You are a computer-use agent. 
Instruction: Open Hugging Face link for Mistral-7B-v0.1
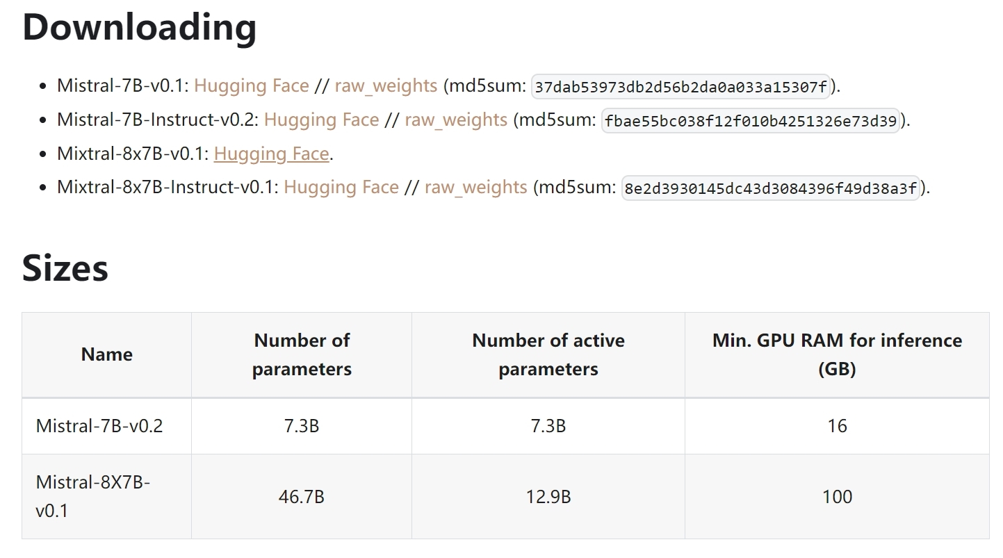251,85
